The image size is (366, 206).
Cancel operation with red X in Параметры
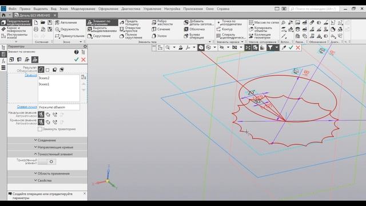pos(83,60)
